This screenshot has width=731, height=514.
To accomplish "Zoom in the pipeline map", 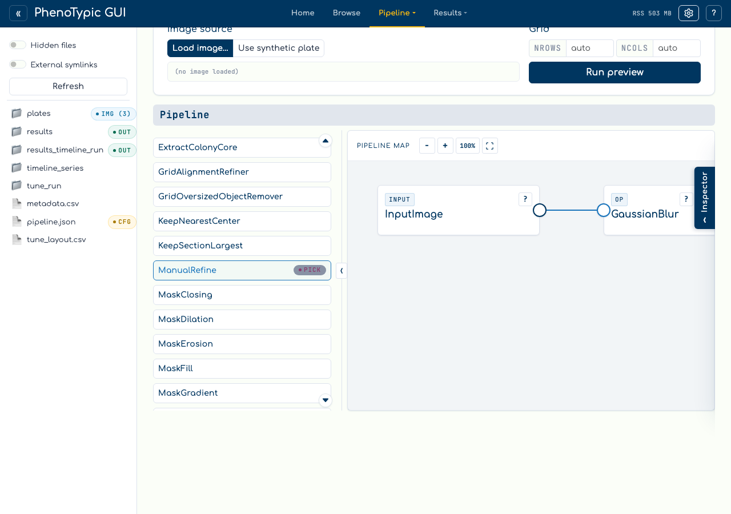I will tap(445, 146).
